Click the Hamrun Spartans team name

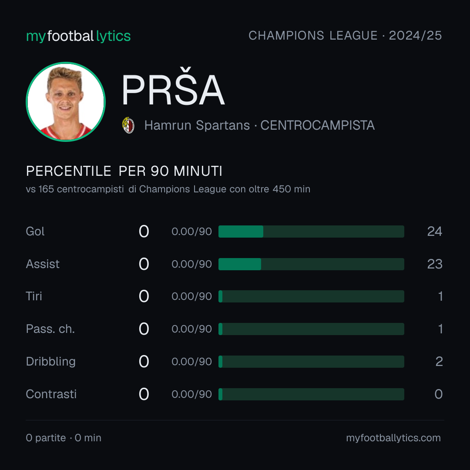pyautogui.click(x=197, y=125)
